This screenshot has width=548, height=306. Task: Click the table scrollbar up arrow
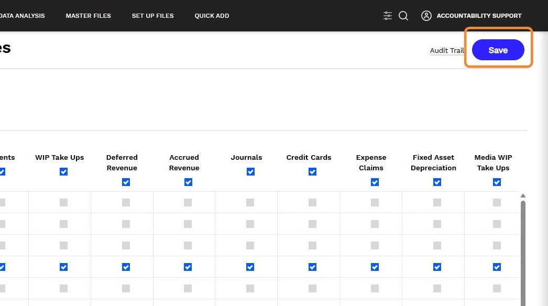tap(523, 196)
